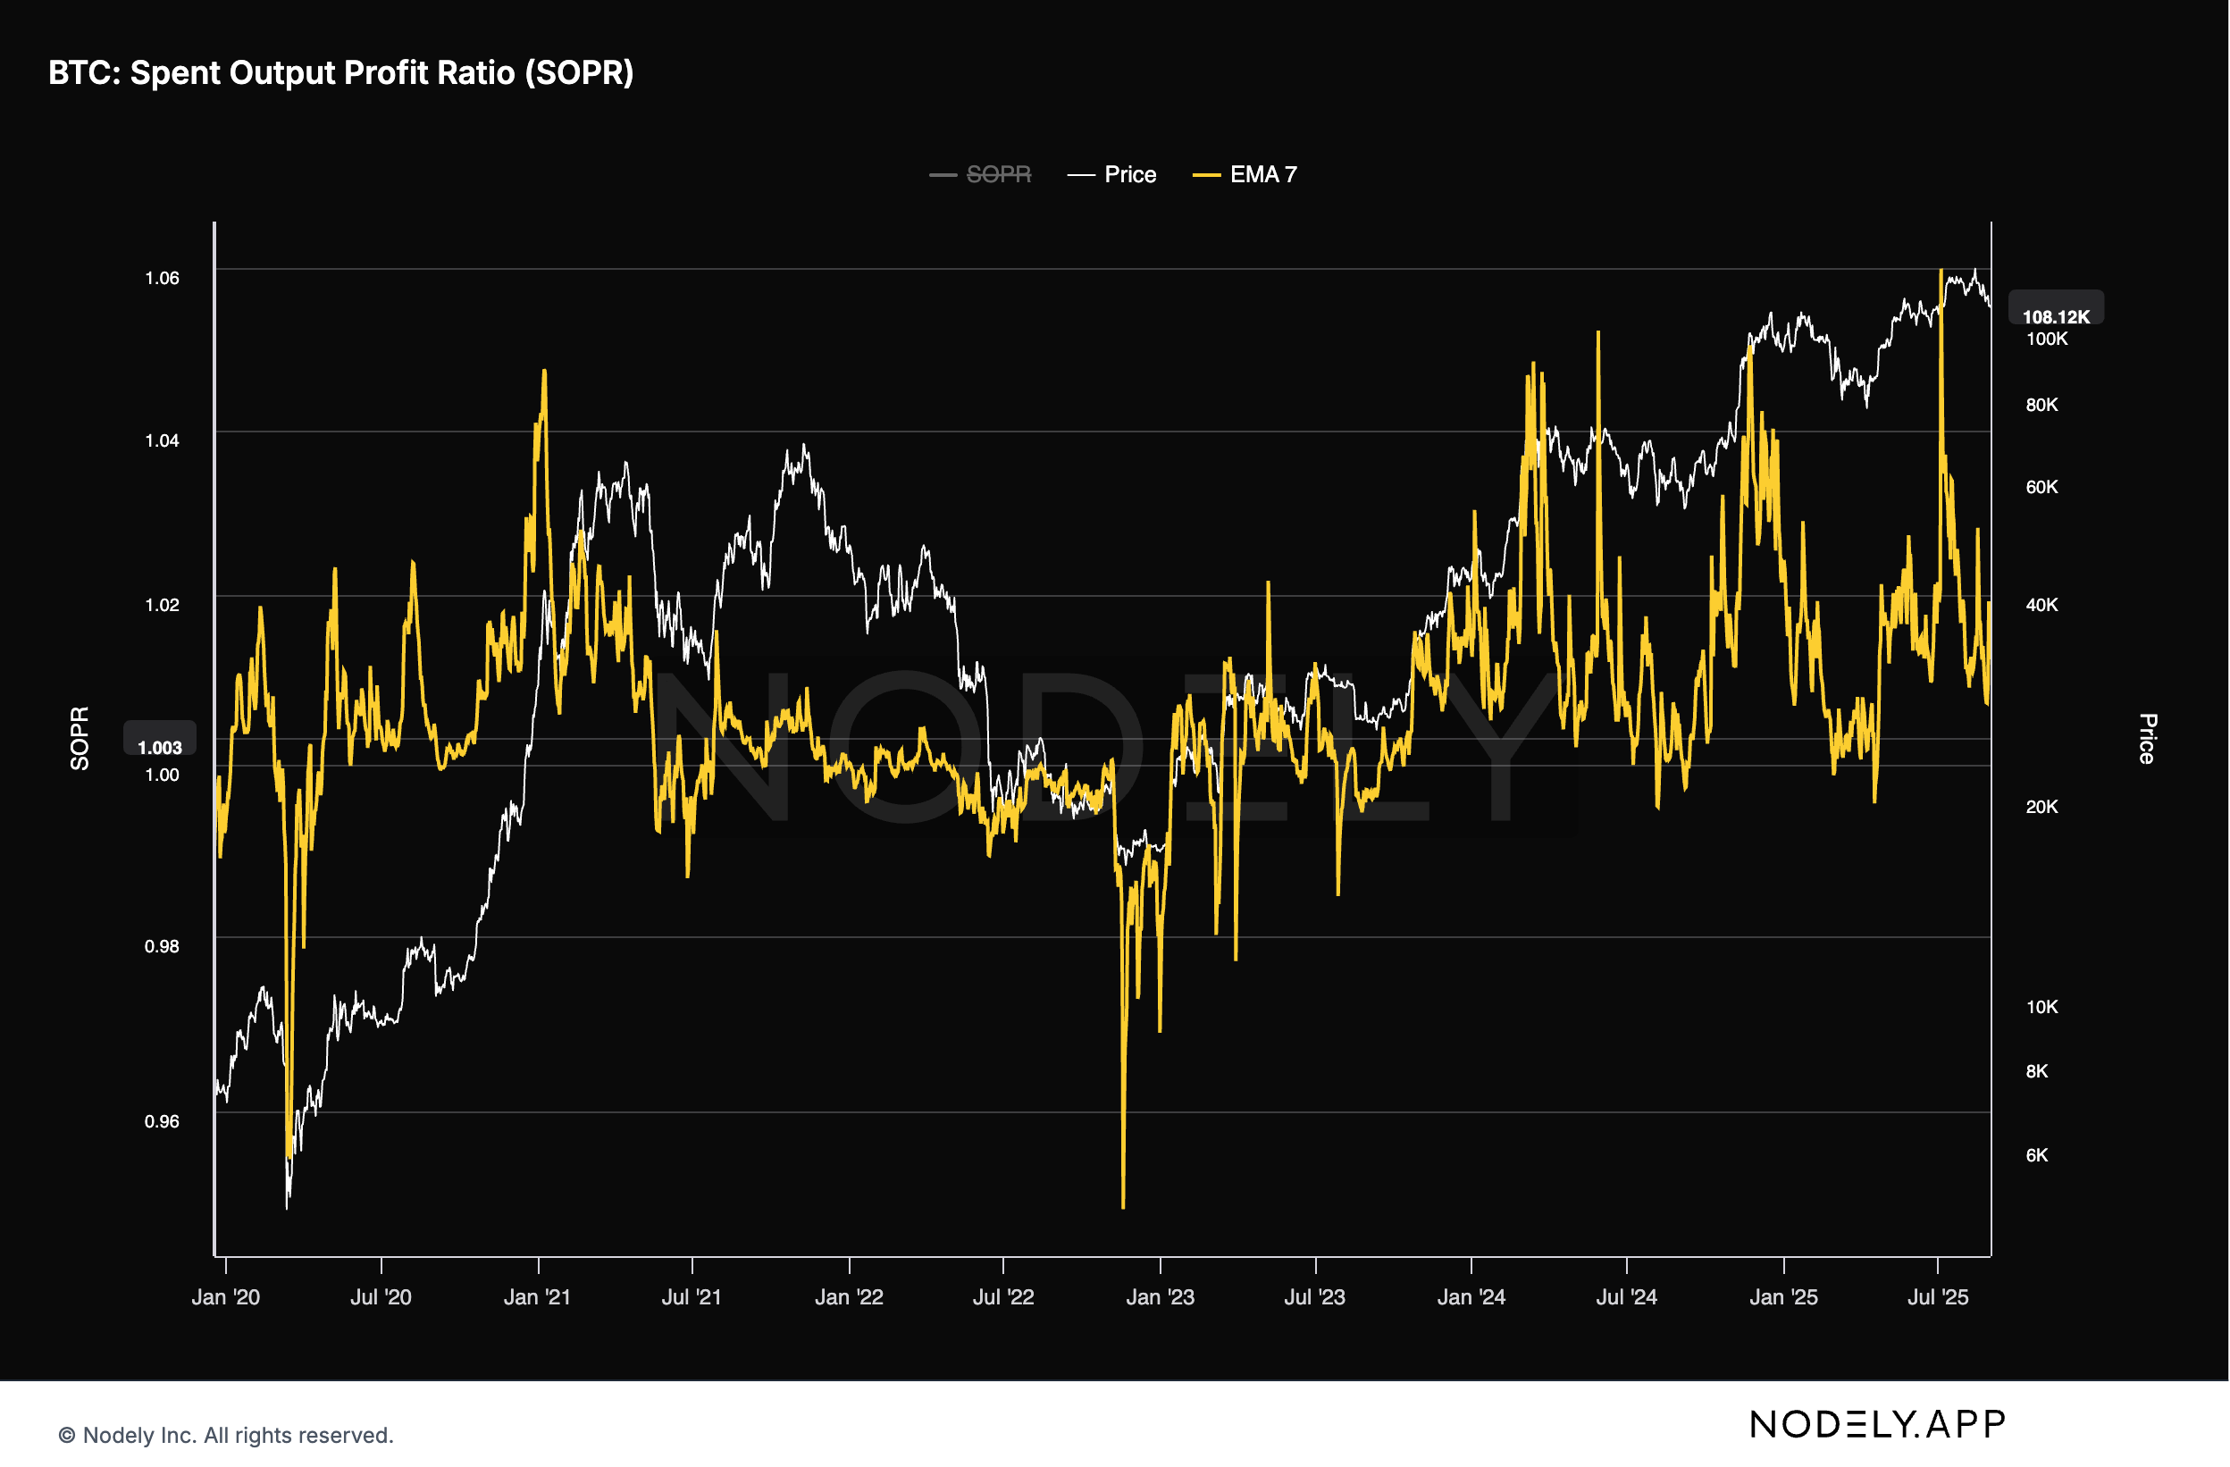Click the Jan '24 x-axis label
2230x1467 pixels.
pos(1471,1297)
